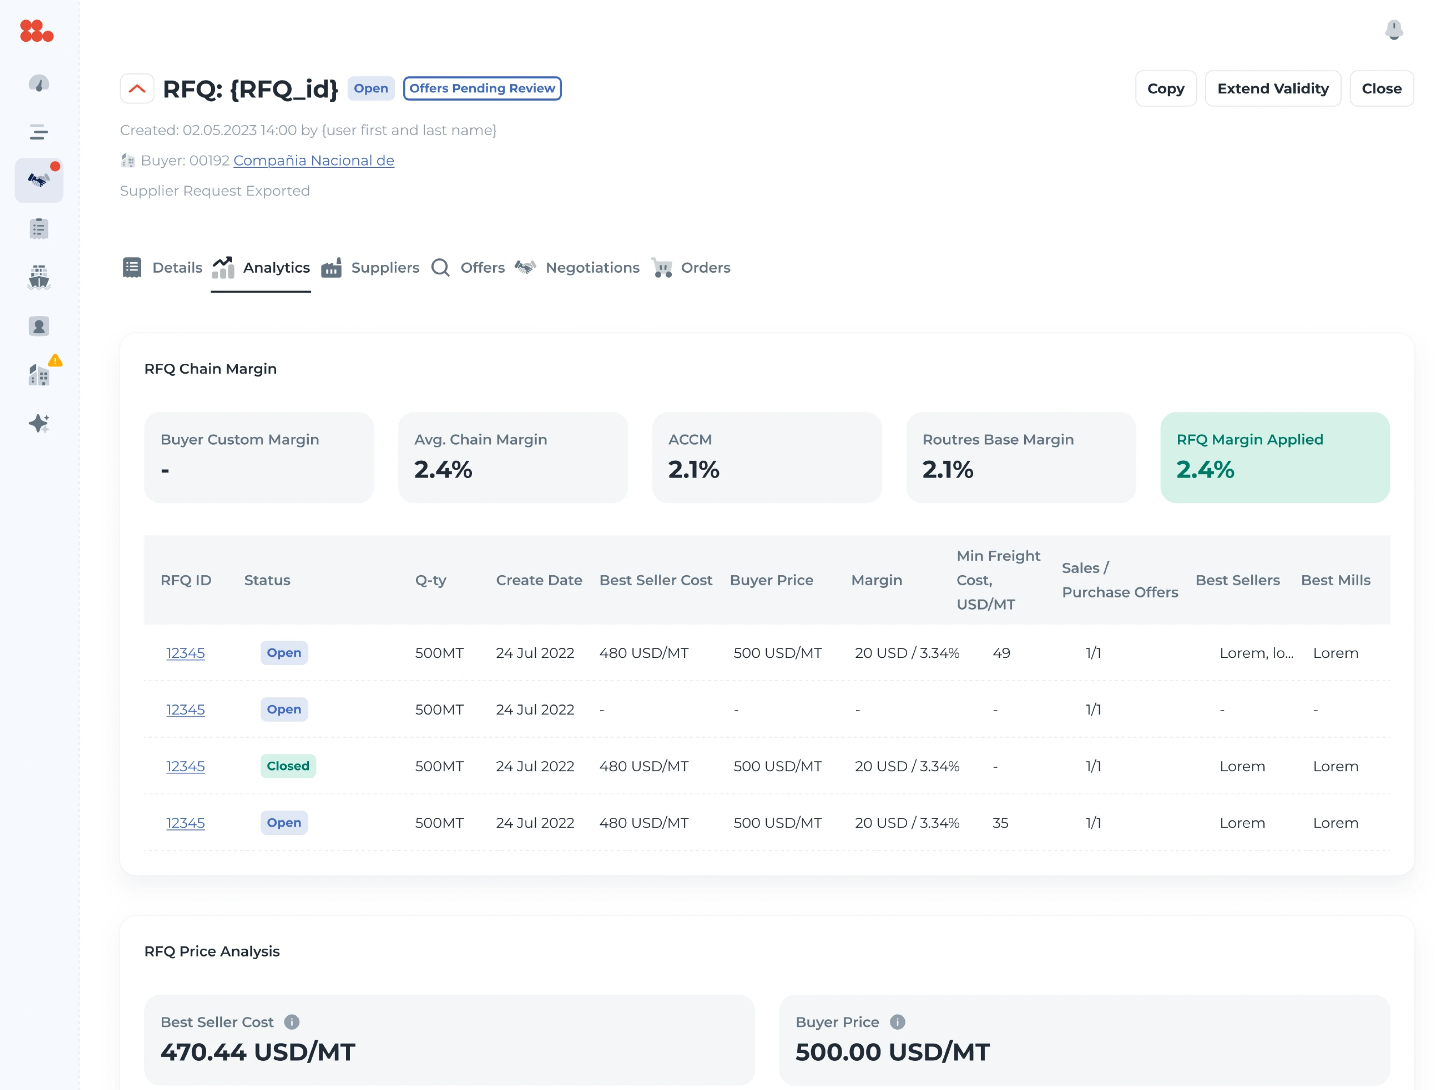
Task: Select the ACCM card
Action: (x=766, y=457)
